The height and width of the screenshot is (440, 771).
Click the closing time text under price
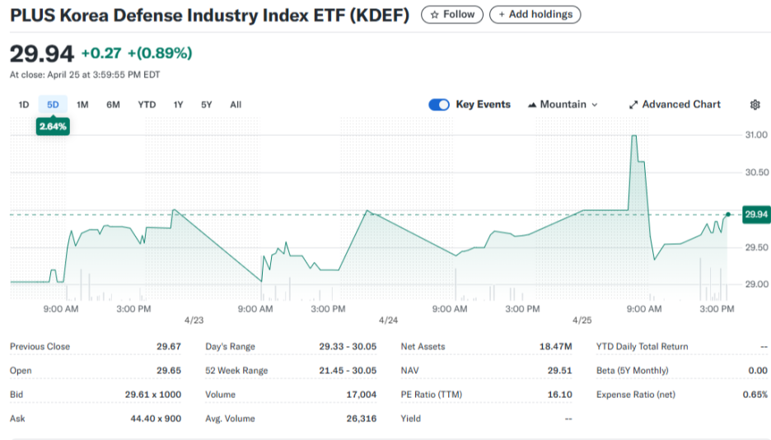(x=85, y=75)
